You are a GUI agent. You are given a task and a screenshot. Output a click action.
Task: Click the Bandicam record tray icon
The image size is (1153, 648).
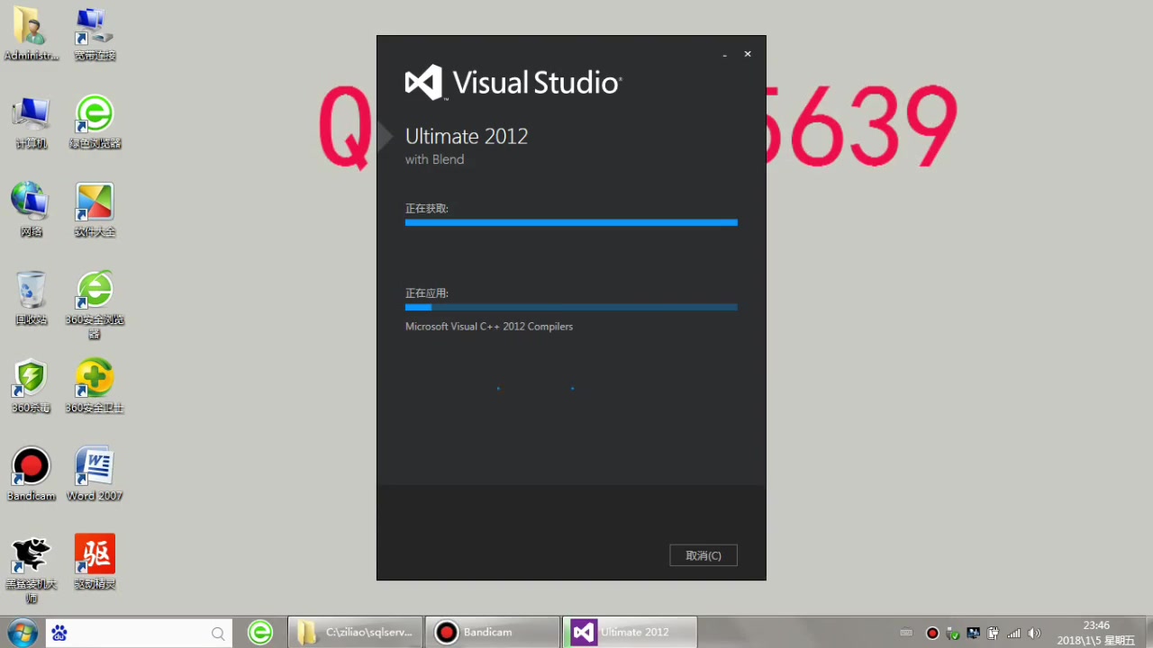(x=932, y=633)
